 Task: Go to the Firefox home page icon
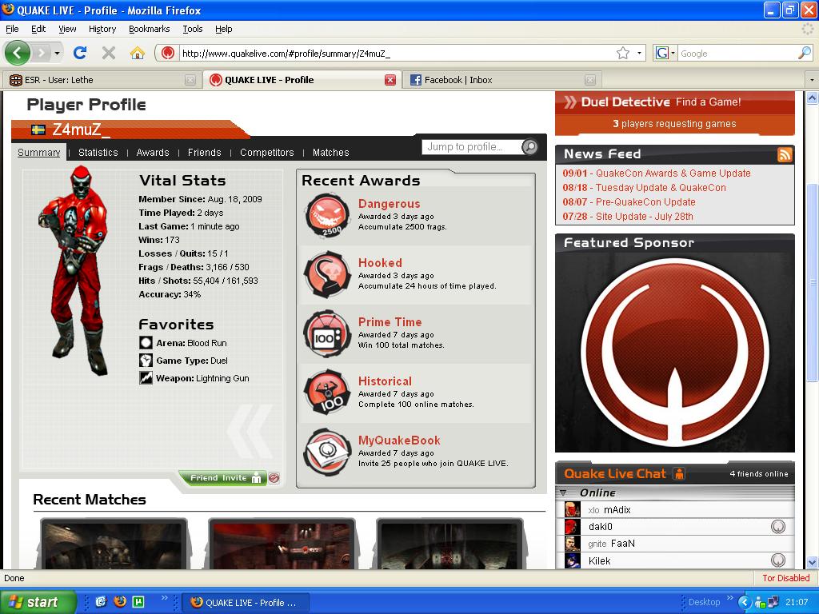tap(138, 53)
